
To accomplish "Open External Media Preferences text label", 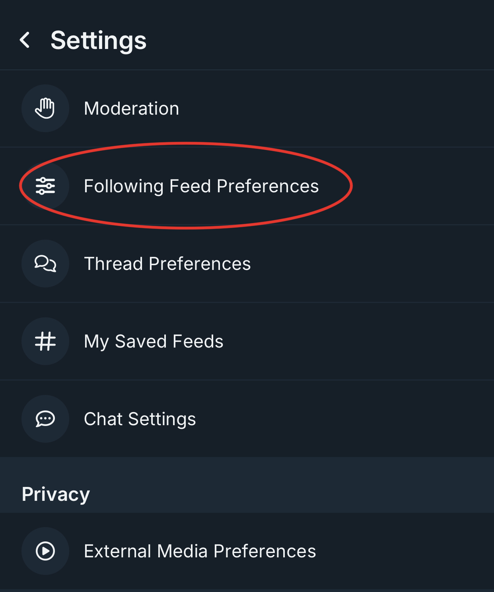I will [x=200, y=551].
